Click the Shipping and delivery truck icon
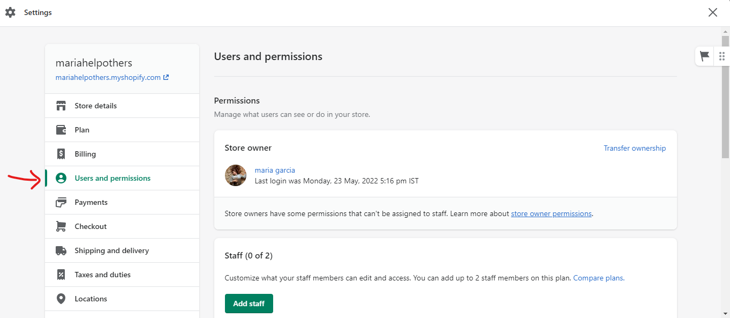 pyautogui.click(x=61, y=250)
